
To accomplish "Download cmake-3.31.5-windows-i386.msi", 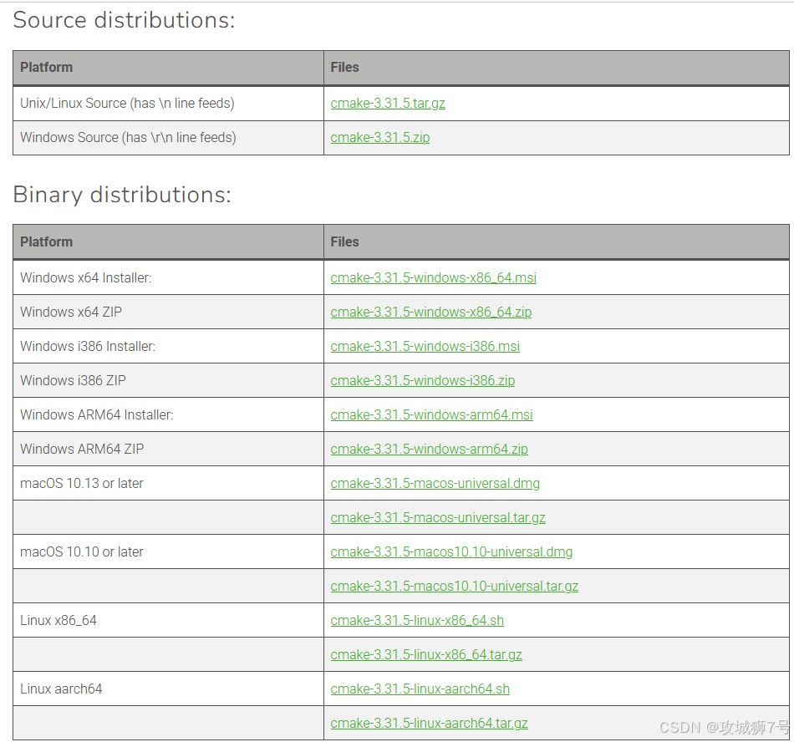I will point(425,346).
